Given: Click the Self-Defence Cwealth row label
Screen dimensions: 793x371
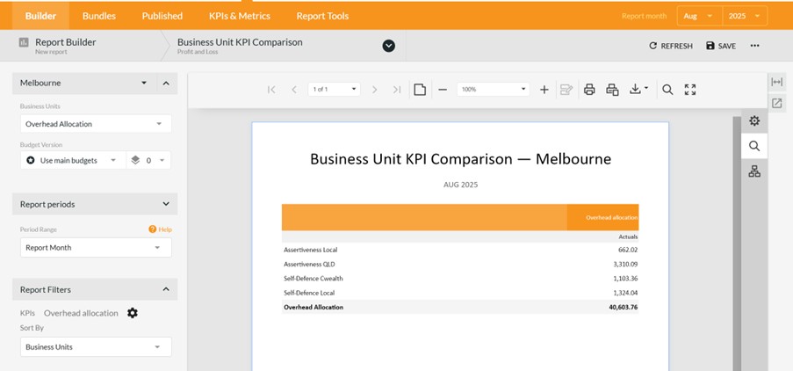Looking at the screenshot, I should coord(313,279).
